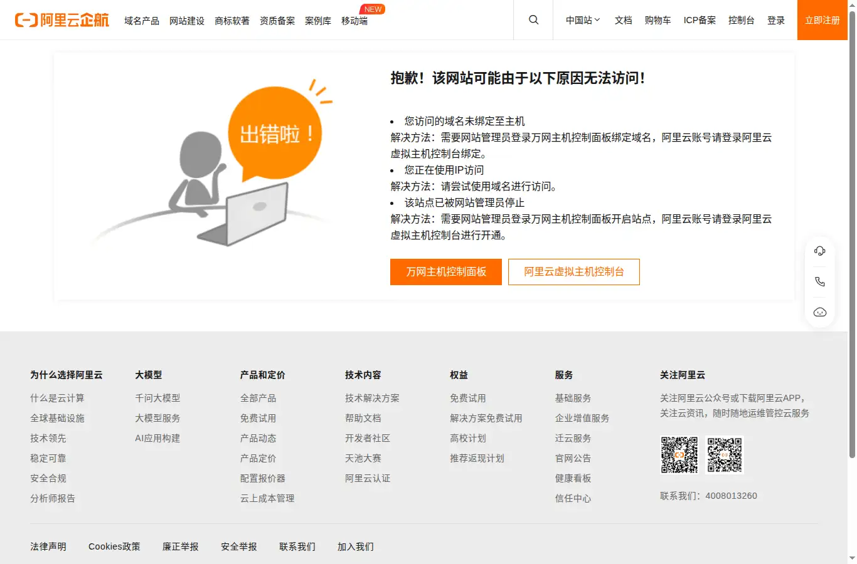Open the 全部产品 link

pos(258,398)
